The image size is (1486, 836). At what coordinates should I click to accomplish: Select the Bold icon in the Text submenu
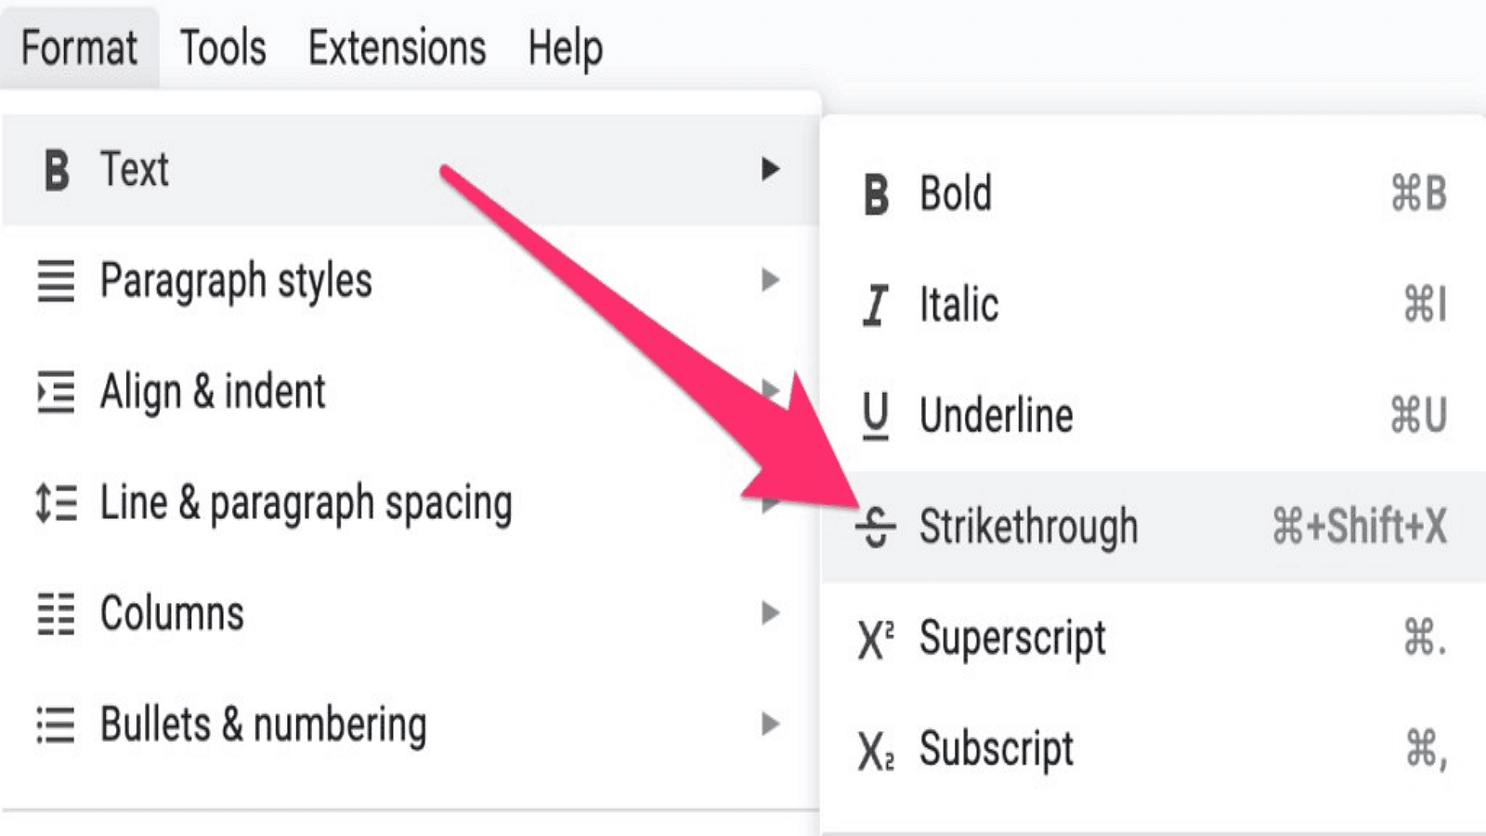click(874, 193)
